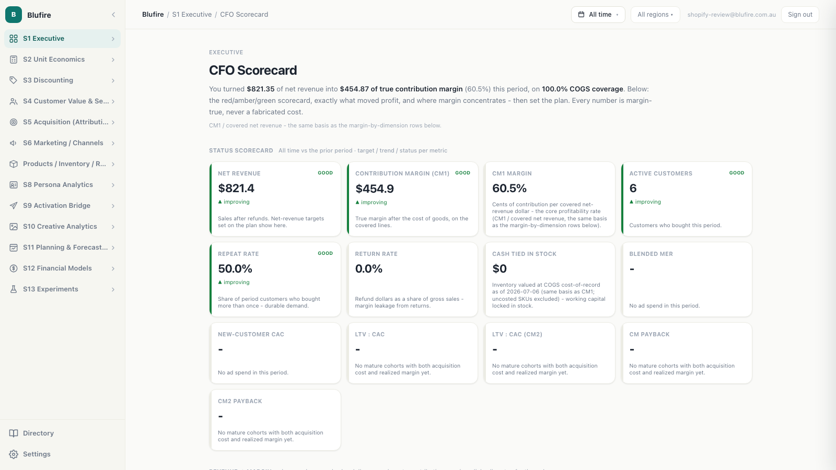
Task: Expand the S13 Experiments chevron
Action: click(x=113, y=289)
